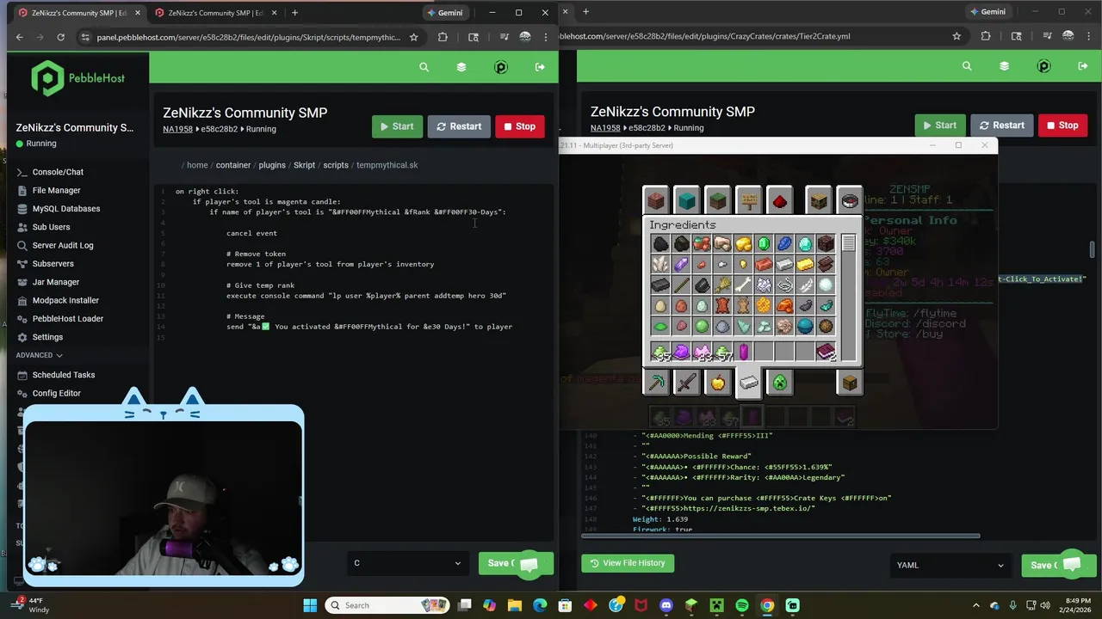Image resolution: width=1102 pixels, height=619 pixels.
Task: Click Restart button in left PebbleHost window
Action: [459, 126]
